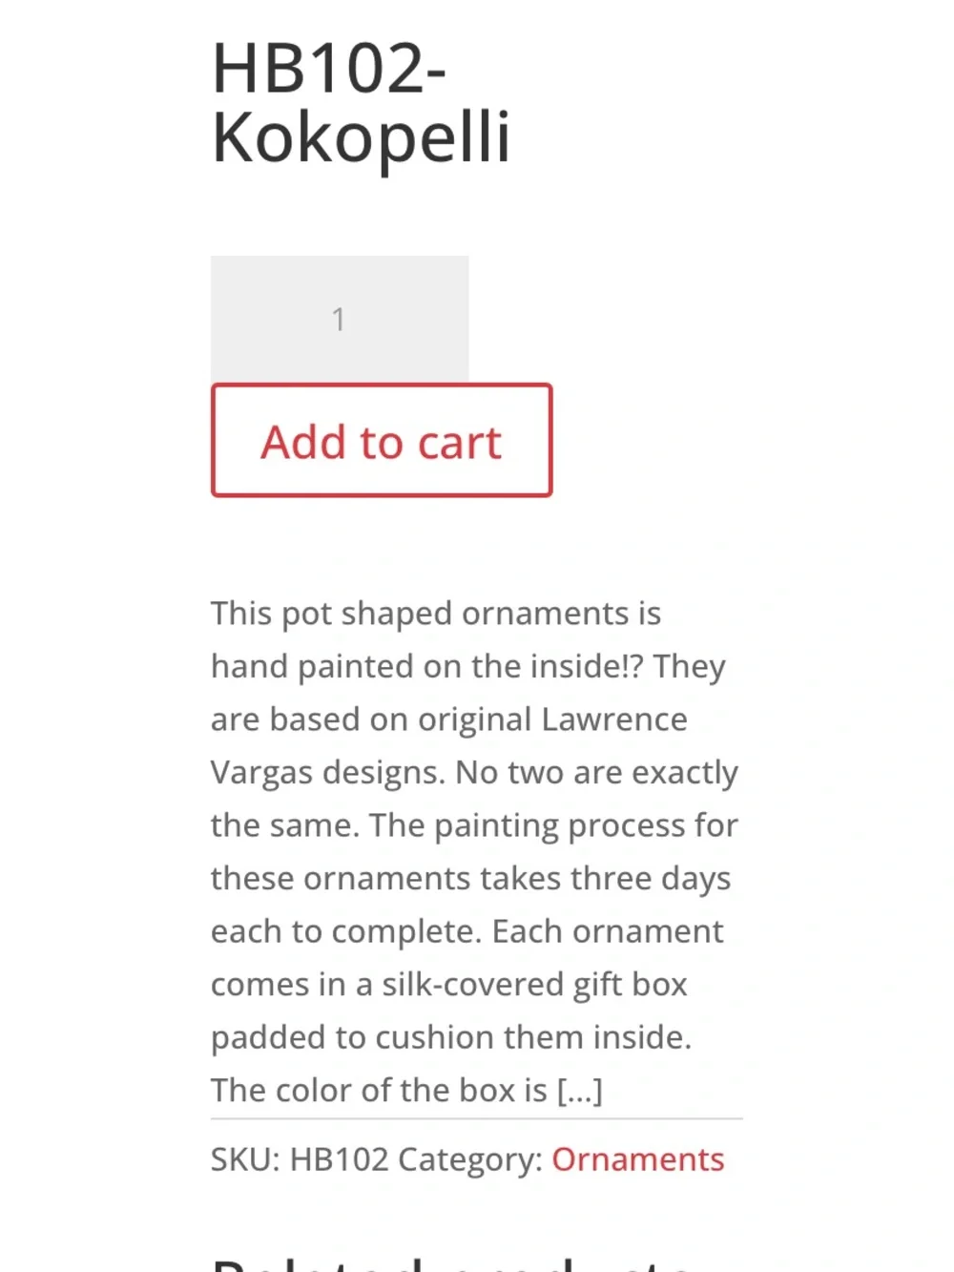Click the SKU: HB102 label
Screen dimensions: 954x1272
(x=300, y=1158)
